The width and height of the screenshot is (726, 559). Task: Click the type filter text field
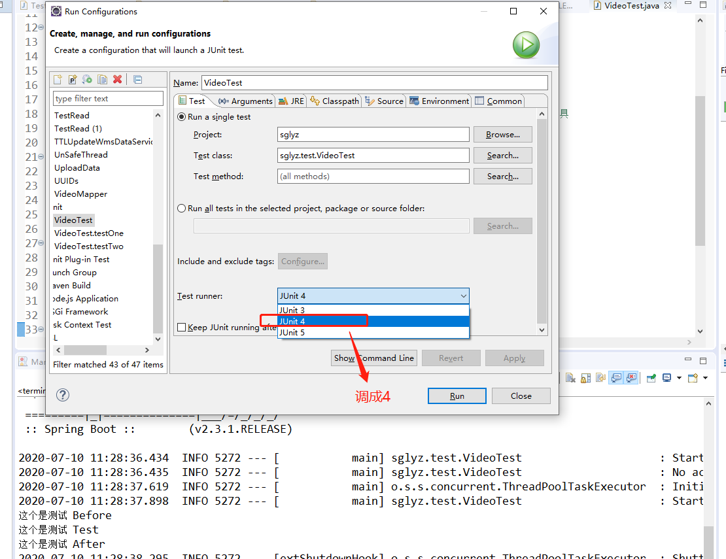point(108,97)
